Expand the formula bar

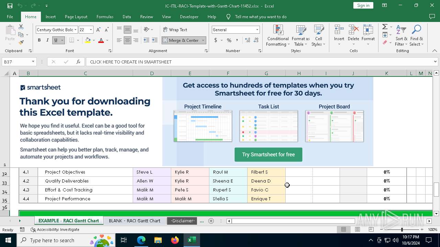pos(435,62)
